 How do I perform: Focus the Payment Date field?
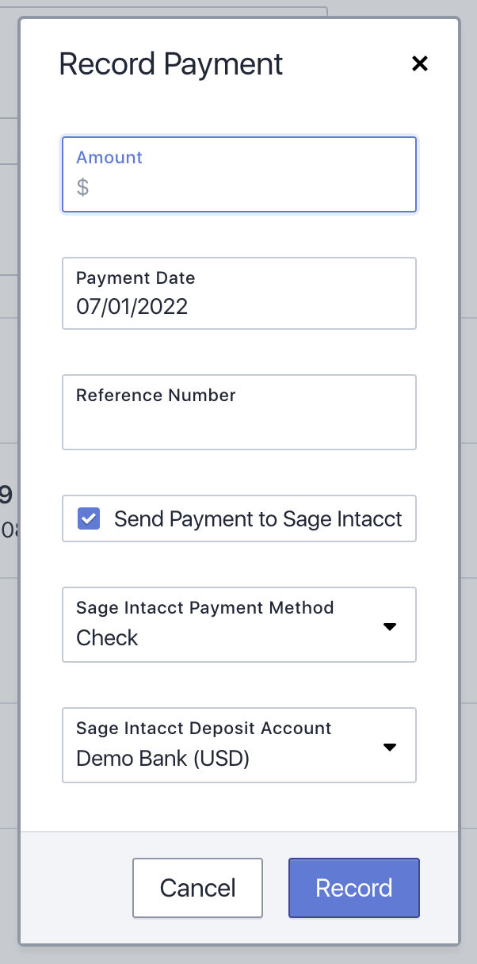point(238,293)
